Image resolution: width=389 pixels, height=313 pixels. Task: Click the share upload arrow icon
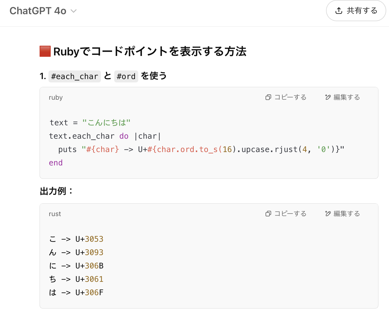pyautogui.click(x=339, y=11)
